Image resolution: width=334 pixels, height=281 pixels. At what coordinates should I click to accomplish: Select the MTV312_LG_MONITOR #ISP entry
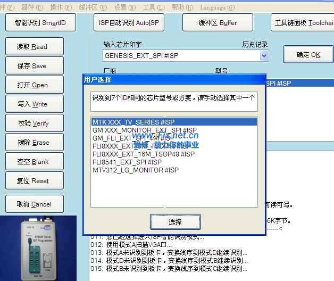point(174,170)
